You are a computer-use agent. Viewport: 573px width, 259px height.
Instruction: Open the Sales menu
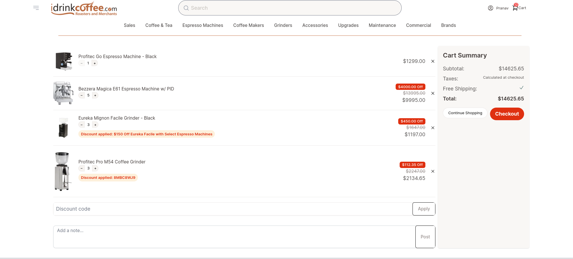pyautogui.click(x=129, y=25)
